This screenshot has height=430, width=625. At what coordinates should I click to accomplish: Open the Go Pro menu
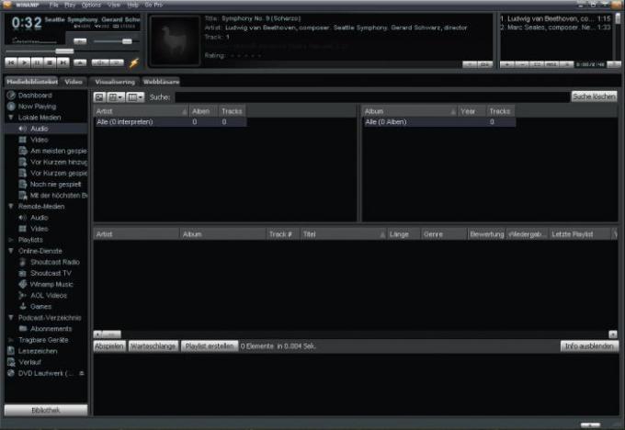click(153, 5)
